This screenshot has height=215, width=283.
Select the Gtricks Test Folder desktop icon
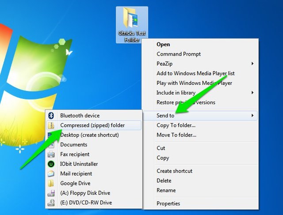click(132, 25)
